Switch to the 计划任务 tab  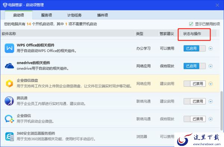click(x=74, y=15)
